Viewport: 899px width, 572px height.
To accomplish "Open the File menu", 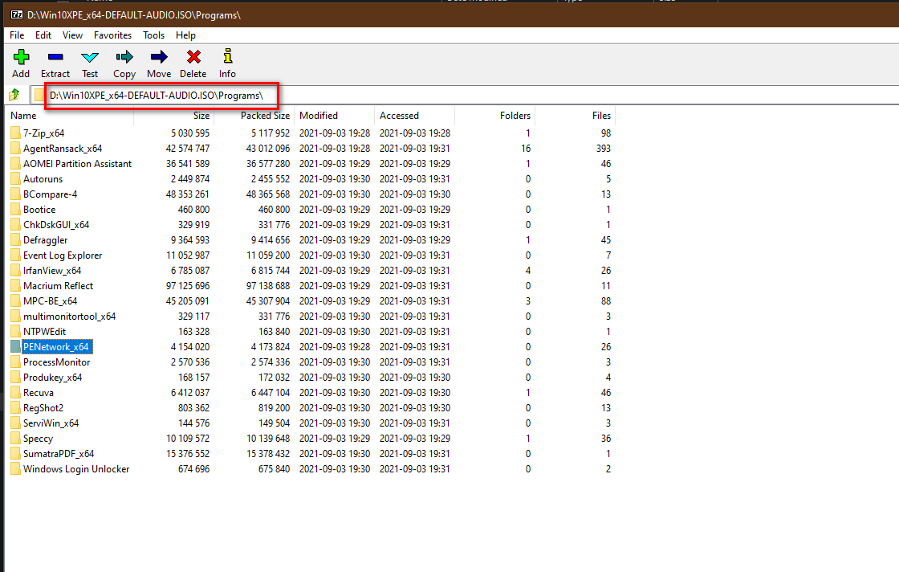I will coord(17,35).
